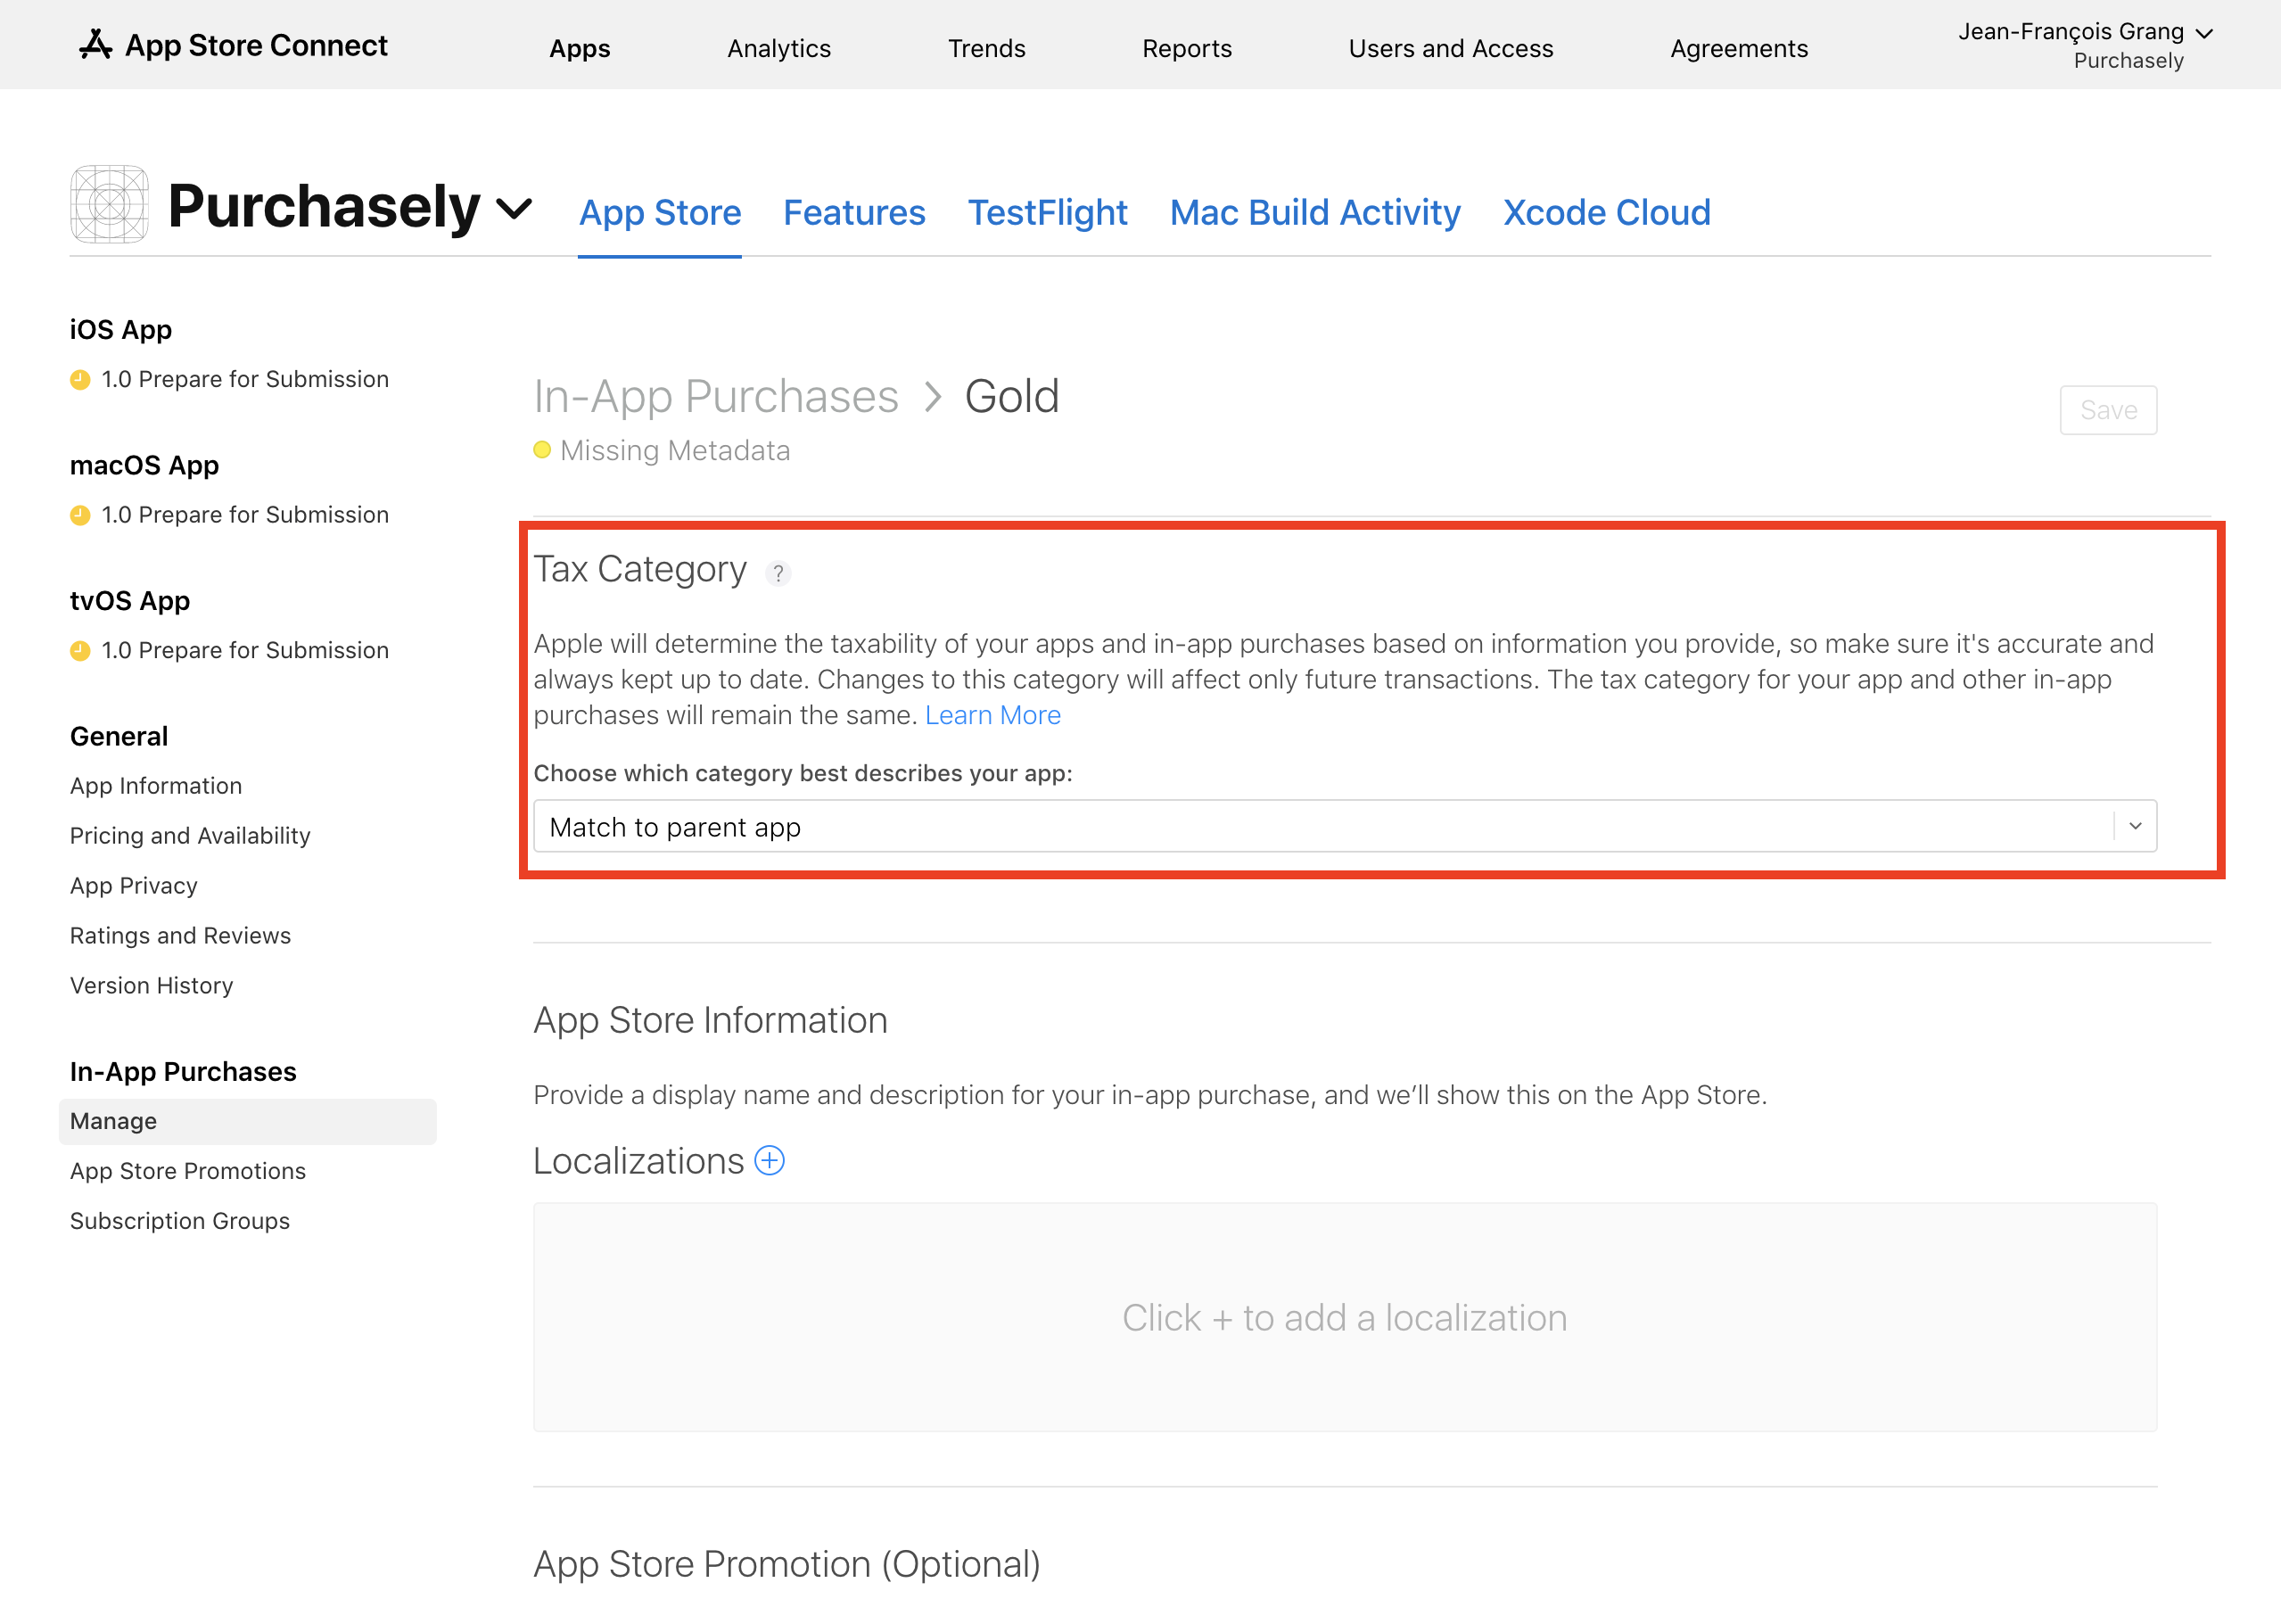Click the macOS App sidebar heading
The image size is (2281, 1624).
[144, 466]
